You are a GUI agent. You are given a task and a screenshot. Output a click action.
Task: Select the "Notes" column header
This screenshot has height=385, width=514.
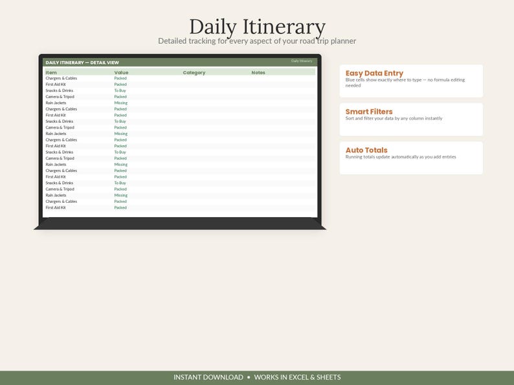(258, 72)
